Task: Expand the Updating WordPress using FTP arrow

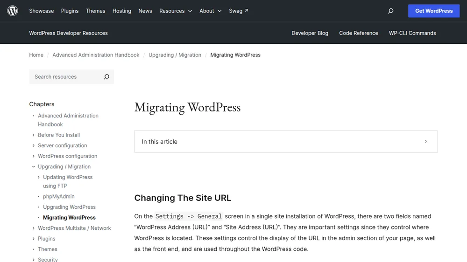Action: click(x=38, y=177)
